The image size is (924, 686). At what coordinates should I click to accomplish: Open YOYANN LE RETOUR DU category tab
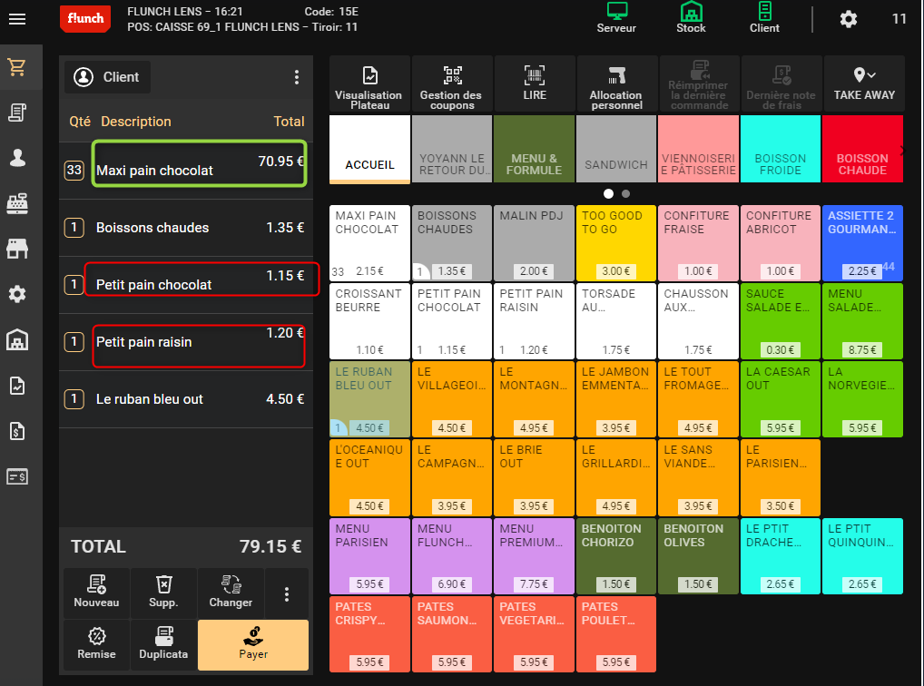(452, 149)
